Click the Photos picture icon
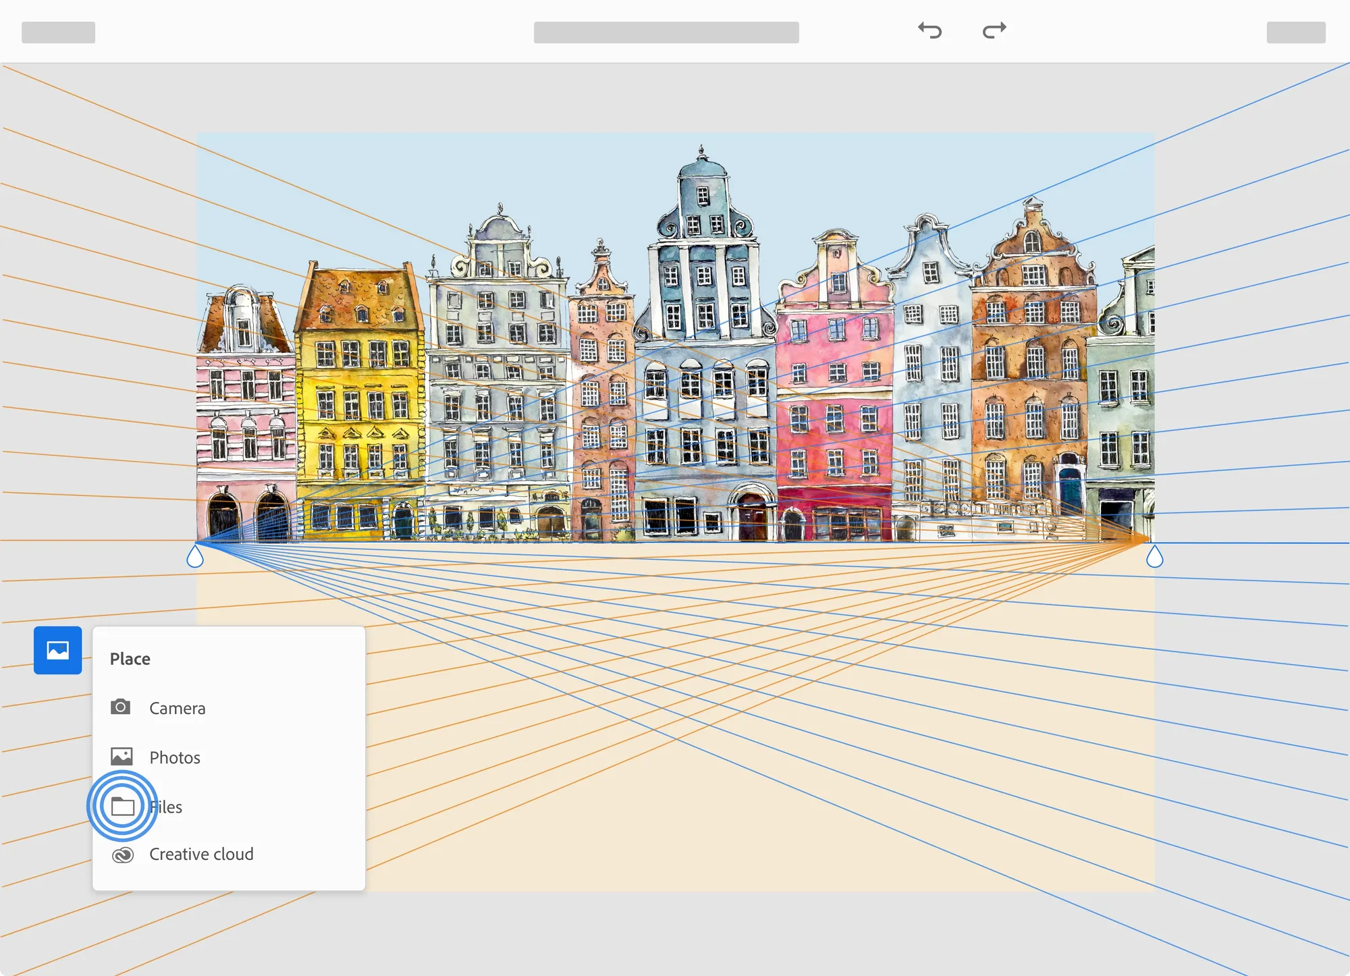1350x976 pixels. [x=122, y=757]
